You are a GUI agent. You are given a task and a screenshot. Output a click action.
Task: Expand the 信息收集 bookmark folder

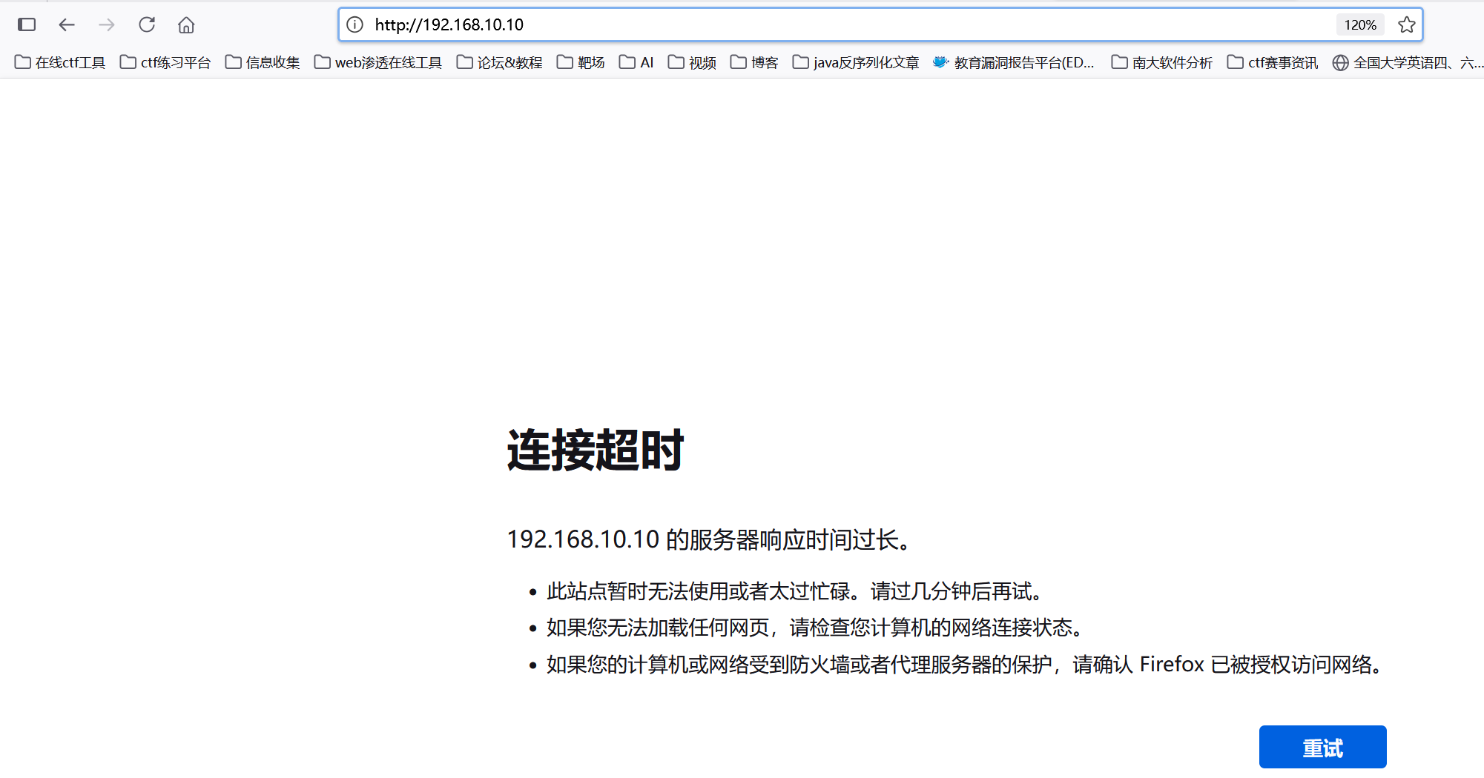coord(263,62)
